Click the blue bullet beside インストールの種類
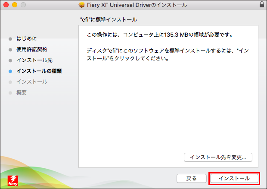Screen dimensions: 267x189 10,71
